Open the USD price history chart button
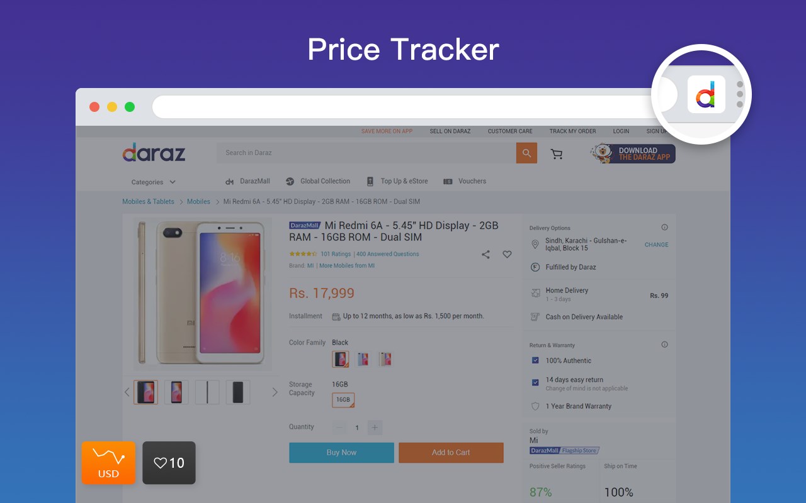806x503 pixels. [108, 463]
